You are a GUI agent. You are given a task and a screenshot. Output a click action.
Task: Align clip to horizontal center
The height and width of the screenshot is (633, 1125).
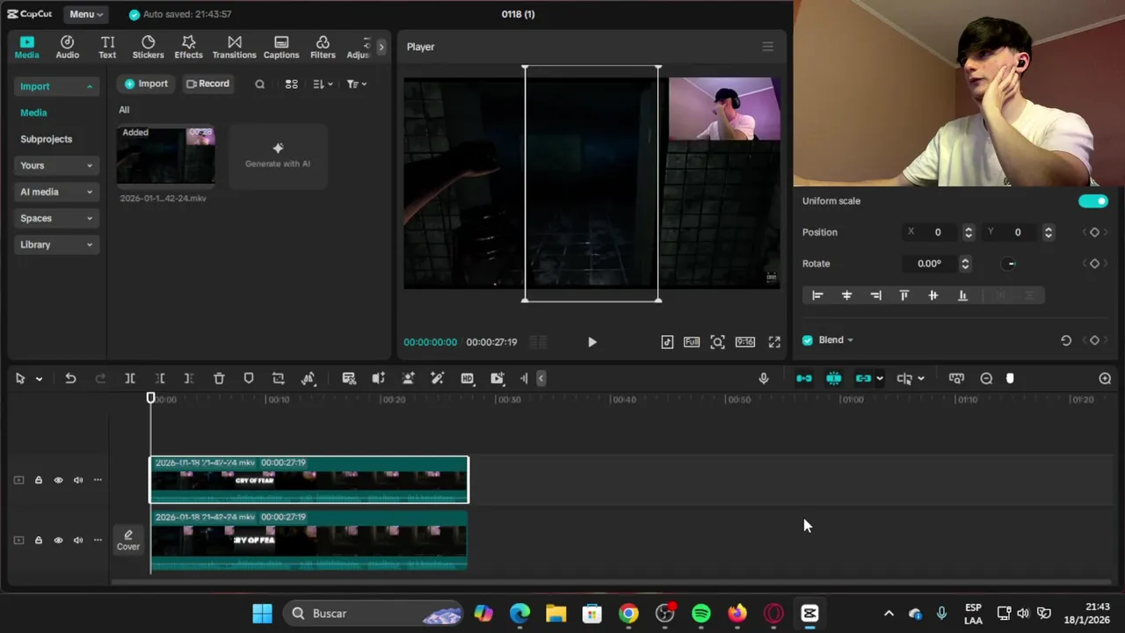[x=846, y=295]
